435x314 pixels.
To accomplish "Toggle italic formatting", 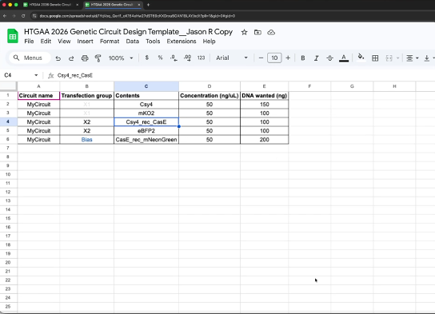I will [317, 58].
